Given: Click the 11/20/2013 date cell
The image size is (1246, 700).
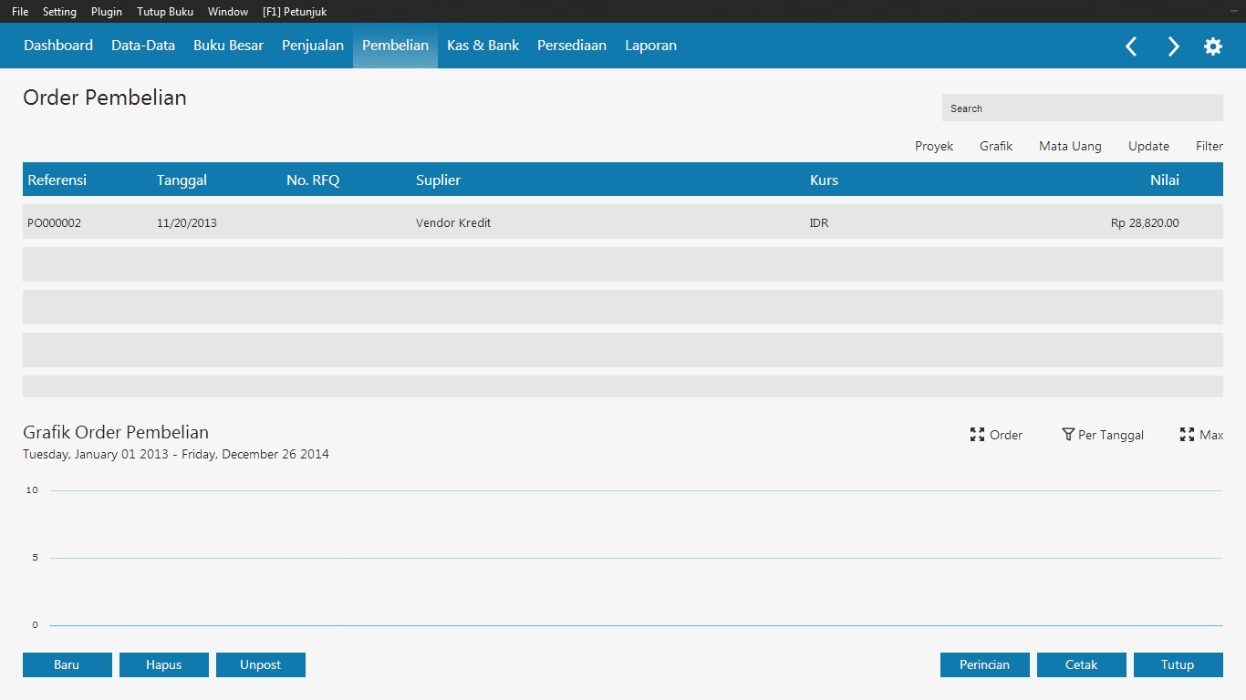Looking at the screenshot, I should coord(187,222).
